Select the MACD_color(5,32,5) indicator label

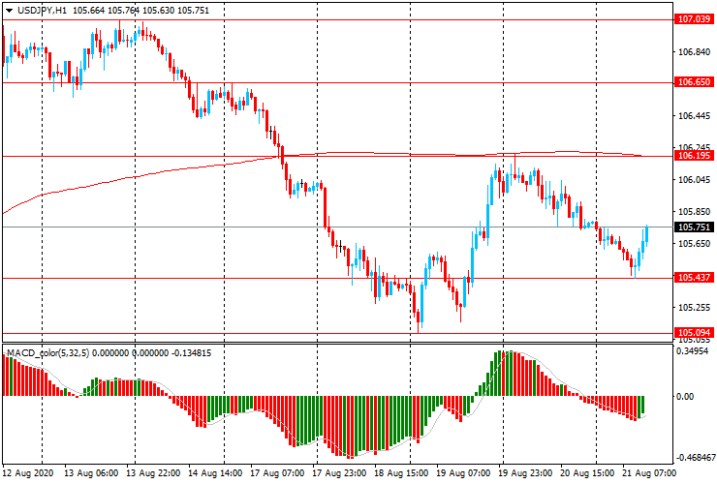click(x=48, y=352)
